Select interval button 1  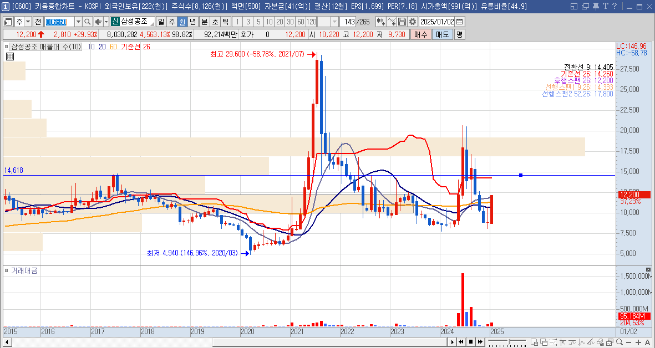[238, 22]
